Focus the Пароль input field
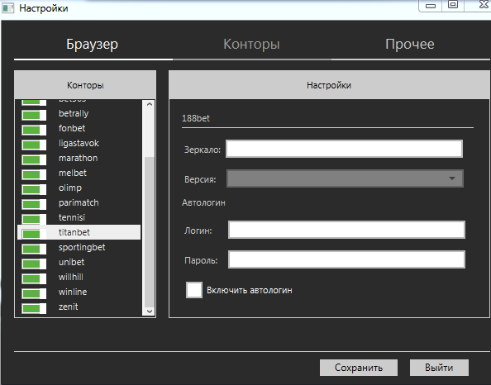Image resolution: width=491 pixels, height=385 pixels. (x=346, y=259)
